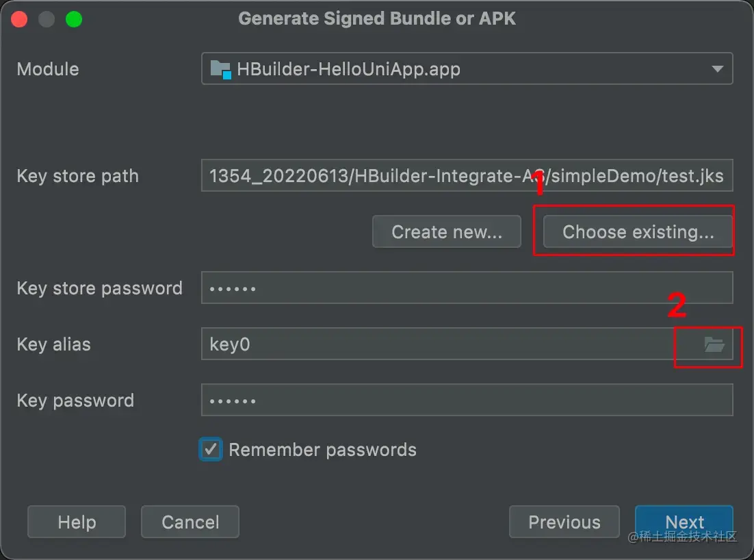
Task: Click the 'Key alias' label
Action: (54, 344)
